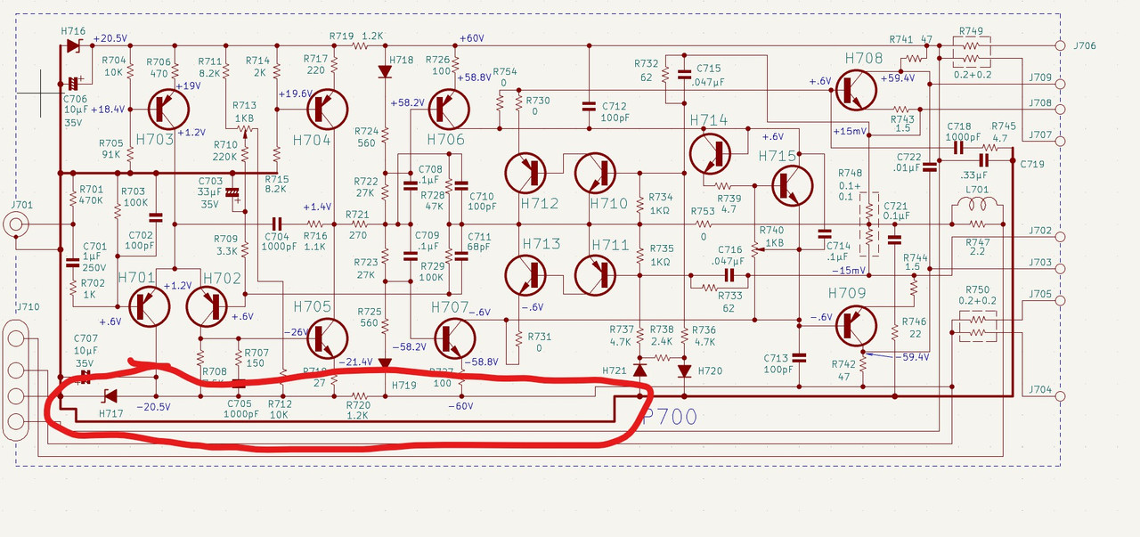Select the -59.4V voltage label
This screenshot has width=1140, height=537.
click(x=910, y=357)
